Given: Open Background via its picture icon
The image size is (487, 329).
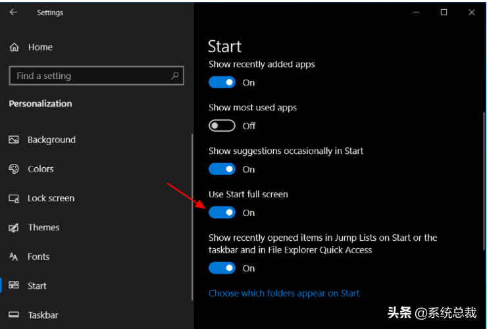Looking at the screenshot, I should [14, 139].
